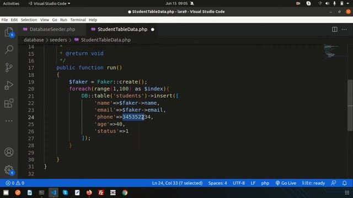Open terminal from the taskbar
This screenshot has height=198, width=353.
(41, 193)
